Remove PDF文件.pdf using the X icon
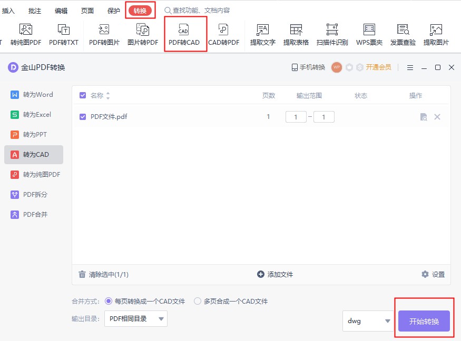This screenshot has height=341, width=461. pos(437,117)
